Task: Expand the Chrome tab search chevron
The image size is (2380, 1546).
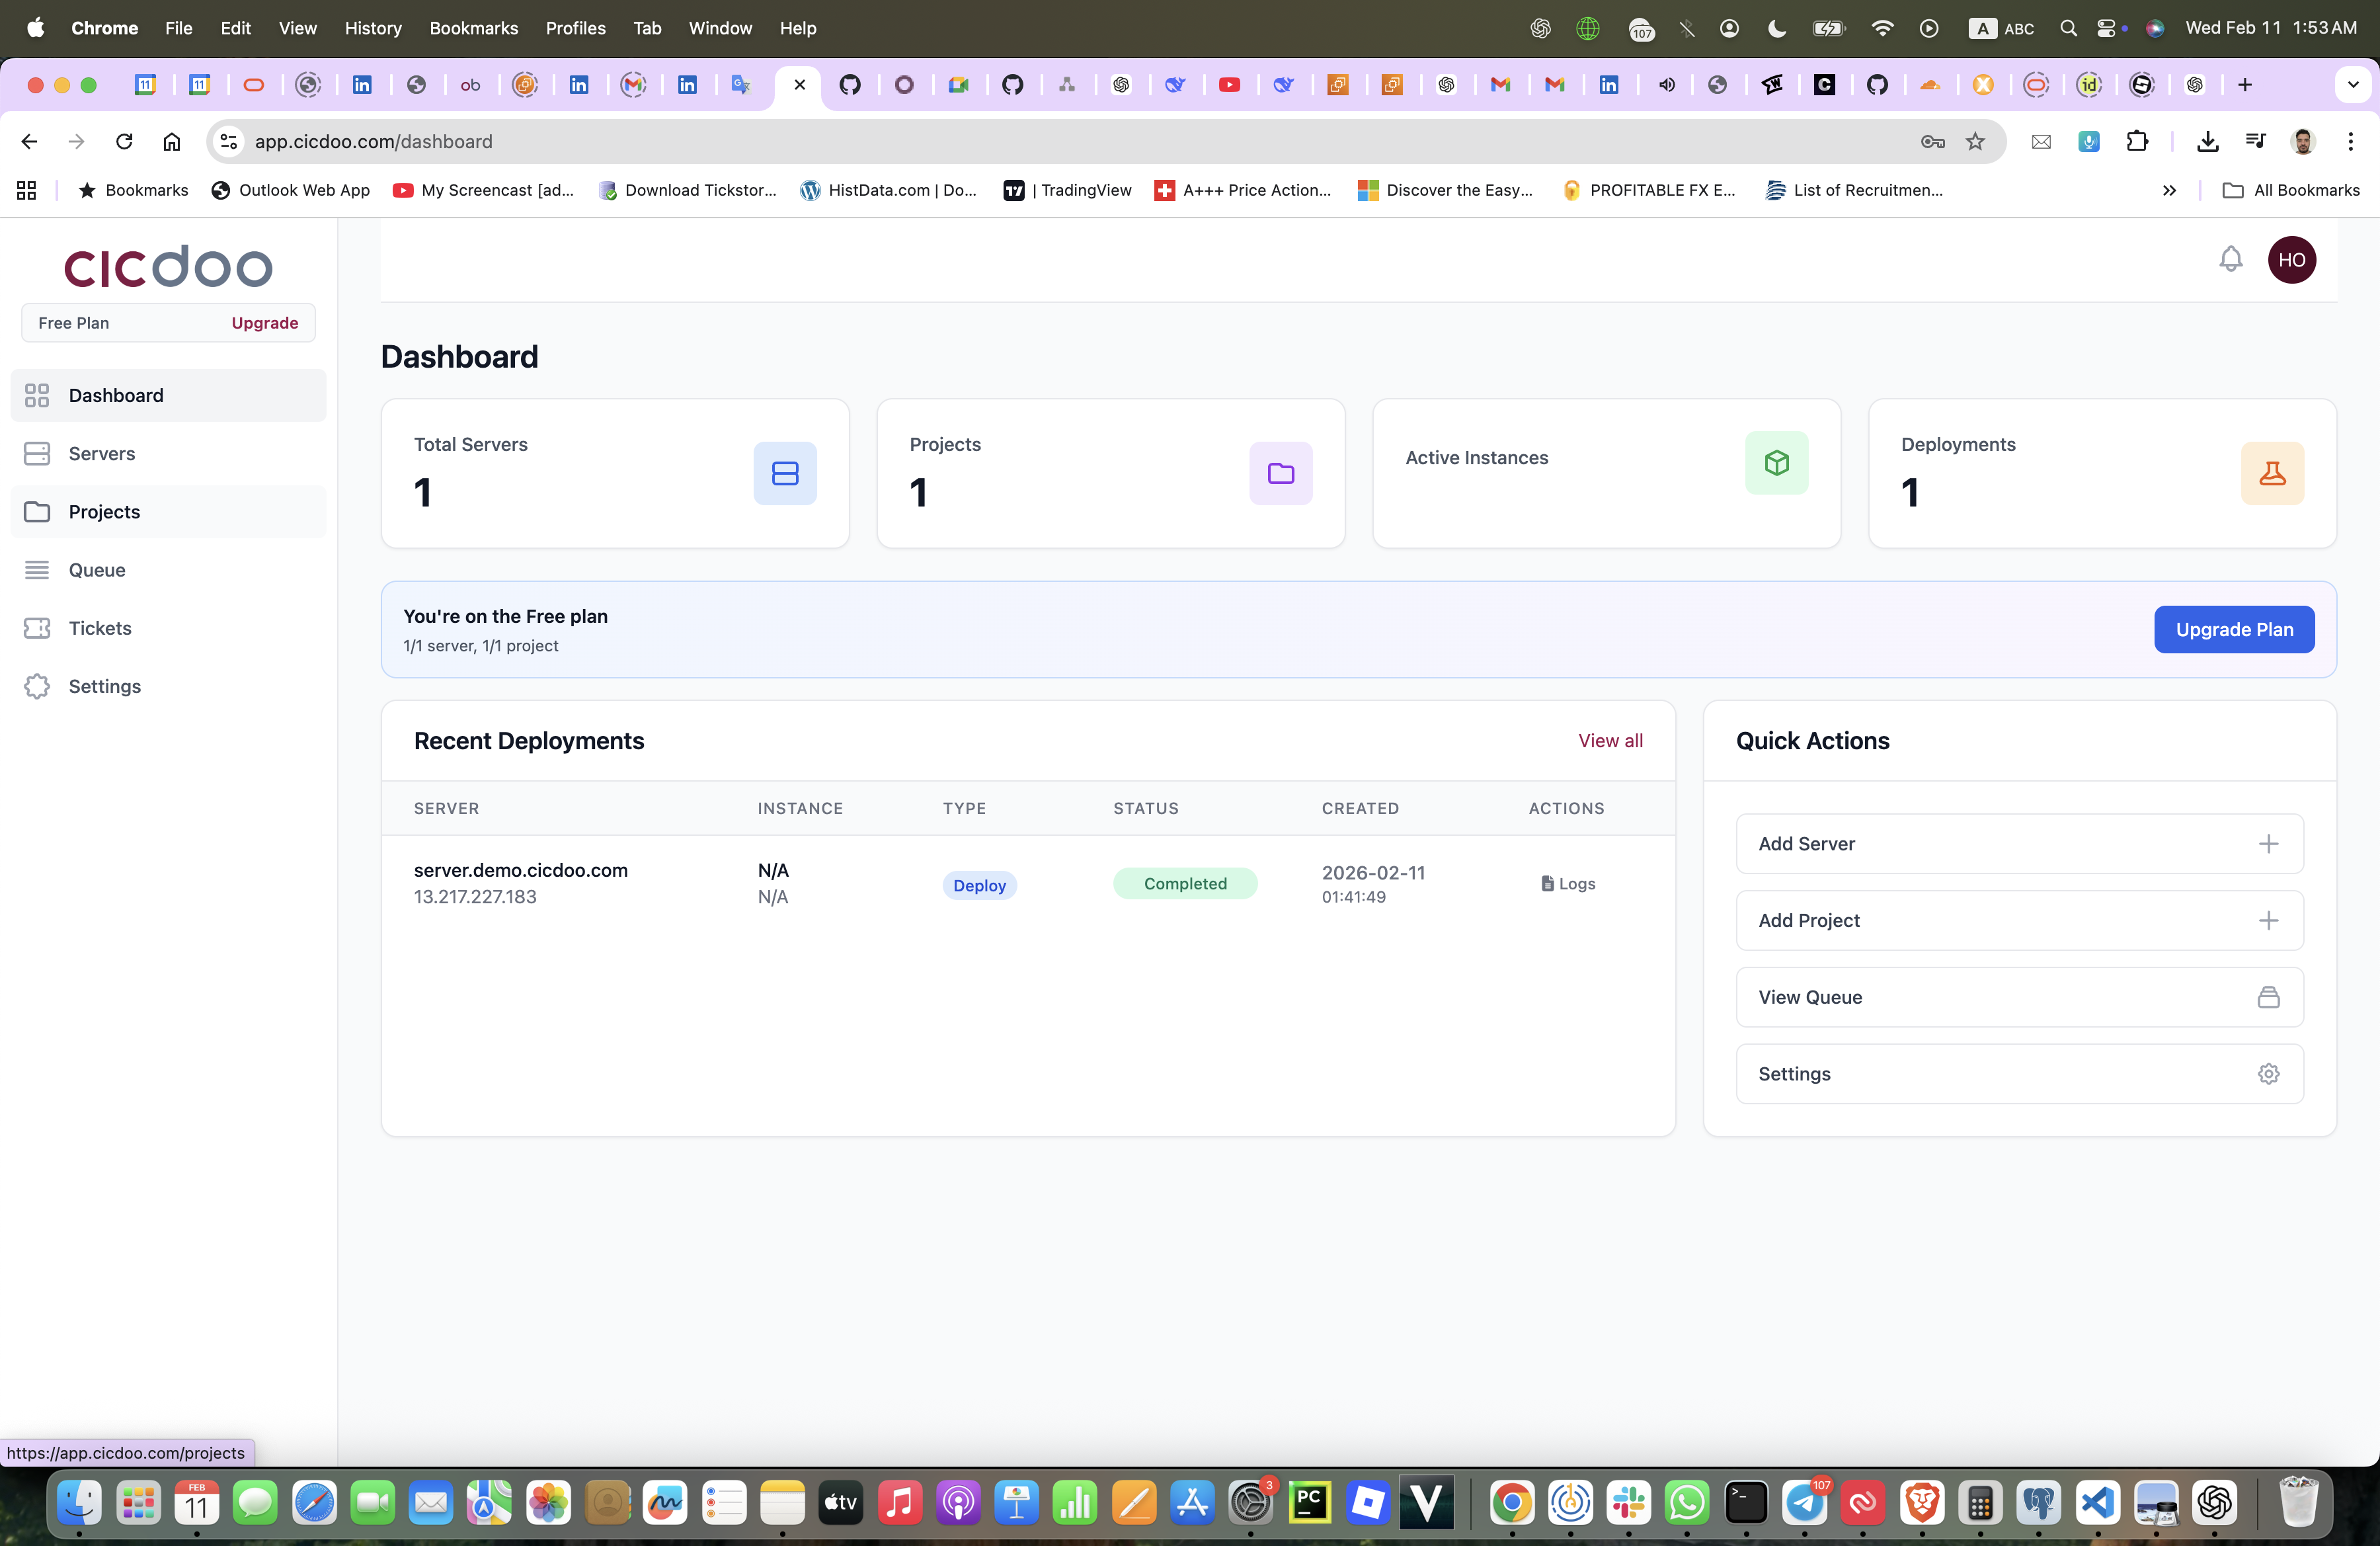Action: coord(2352,85)
